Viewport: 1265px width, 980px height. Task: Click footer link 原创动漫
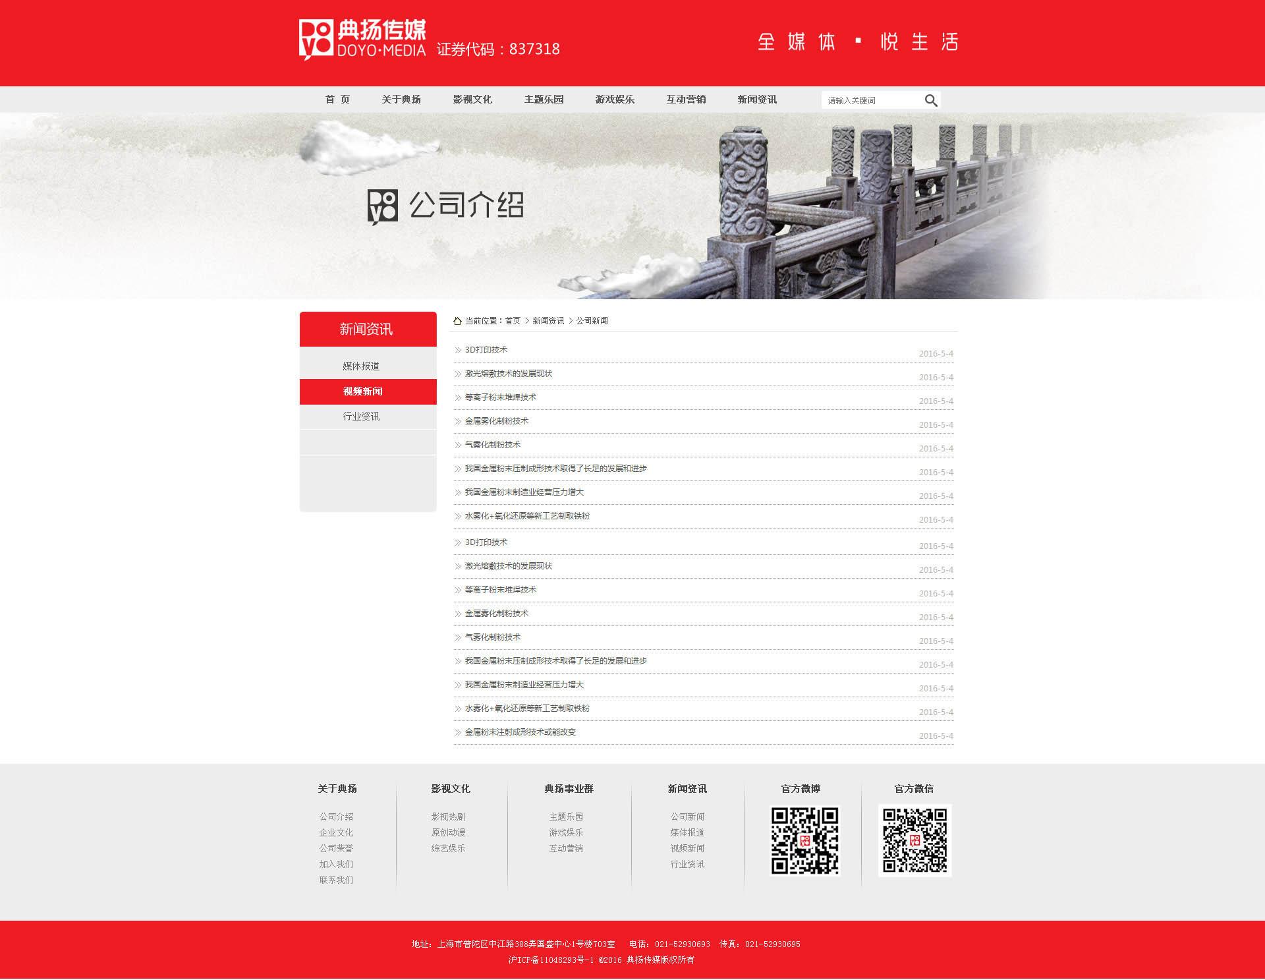448,832
